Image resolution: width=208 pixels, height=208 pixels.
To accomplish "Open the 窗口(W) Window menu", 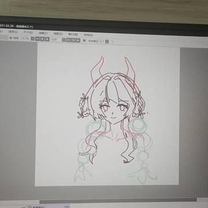I will pyautogui.click(x=73, y=34).
